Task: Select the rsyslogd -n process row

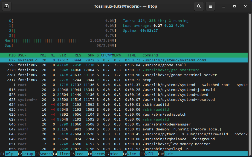Action: (x=124, y=149)
